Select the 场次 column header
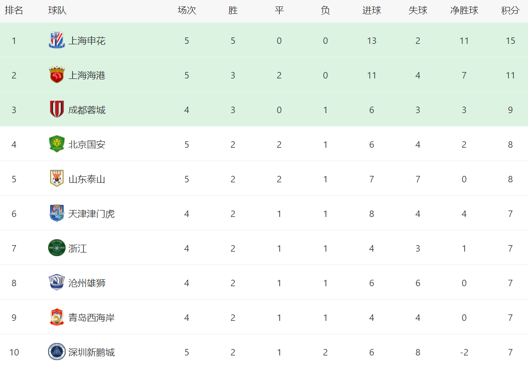Viewport: 528px width, 367px height. (x=186, y=11)
